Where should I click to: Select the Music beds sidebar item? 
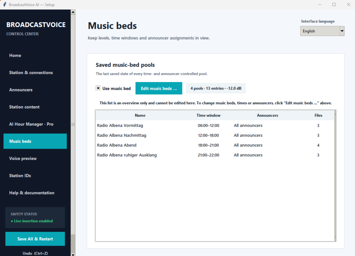[x=35, y=141]
